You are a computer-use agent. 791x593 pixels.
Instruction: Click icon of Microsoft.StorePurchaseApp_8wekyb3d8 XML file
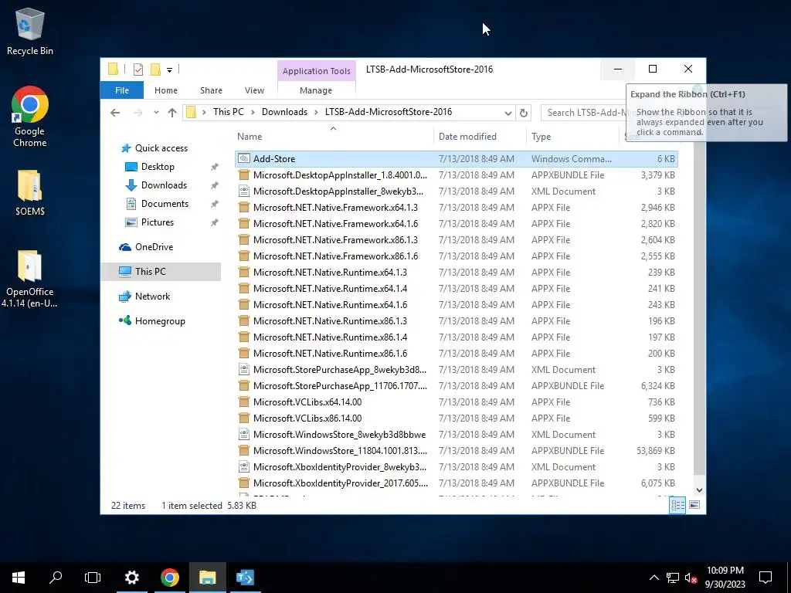coord(244,370)
